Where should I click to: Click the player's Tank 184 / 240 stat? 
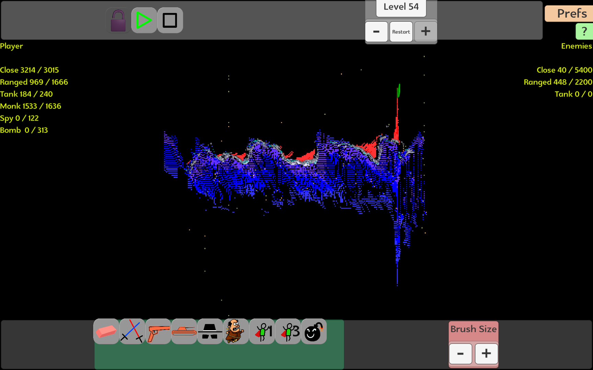26,94
